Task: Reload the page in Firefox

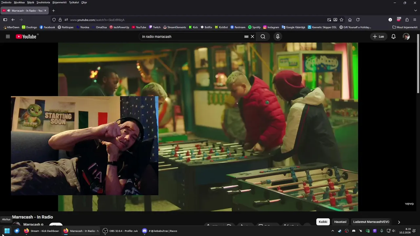Action: click(358, 20)
